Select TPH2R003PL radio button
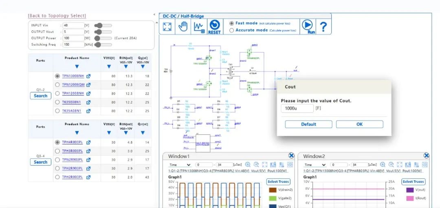This screenshot has width=440, height=208. [57, 177]
